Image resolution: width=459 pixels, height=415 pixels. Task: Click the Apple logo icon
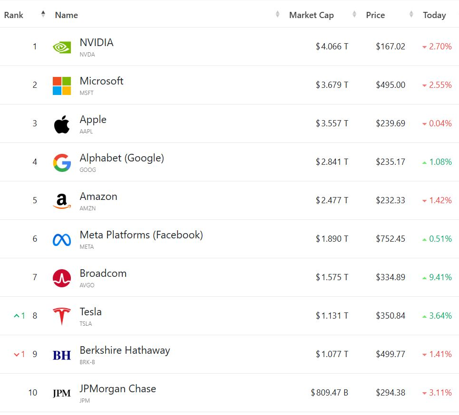[x=62, y=124]
